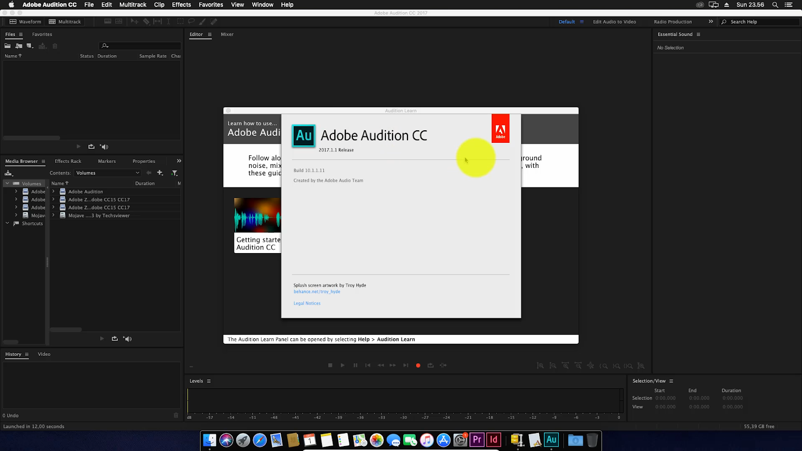This screenshot has height=451, width=802.
Task: Click the Rewind transport button
Action: pyautogui.click(x=380, y=365)
